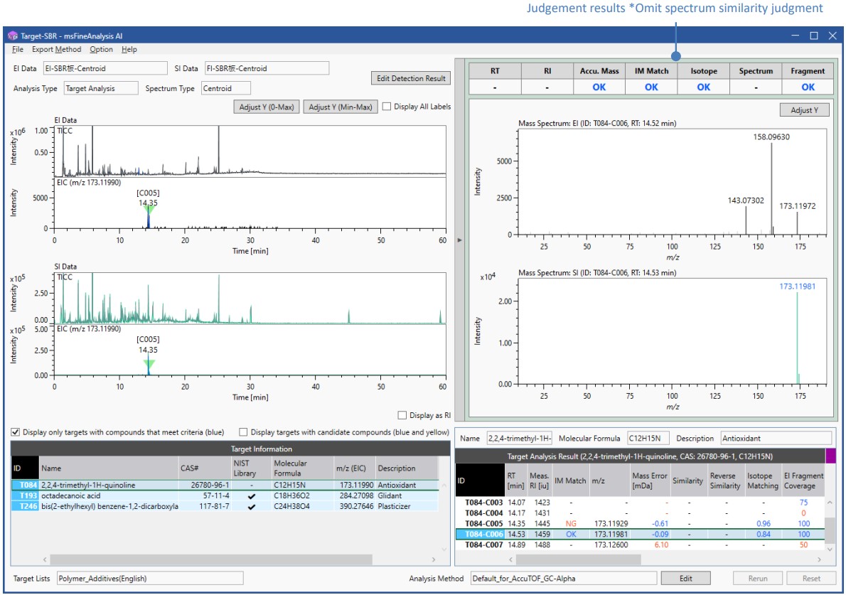The width and height of the screenshot is (846, 595).
Task: Click the purple square in result table header
Action: (x=830, y=456)
